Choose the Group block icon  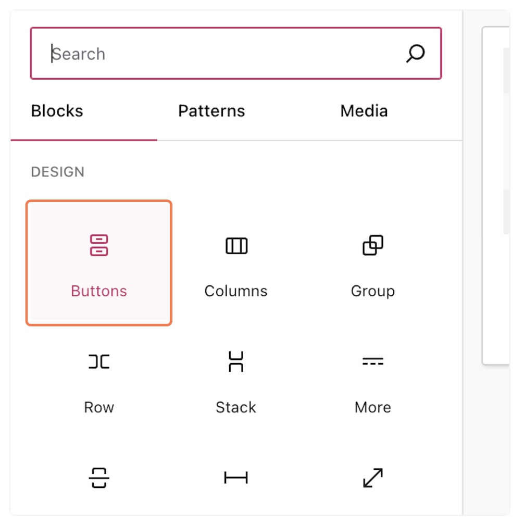373,245
